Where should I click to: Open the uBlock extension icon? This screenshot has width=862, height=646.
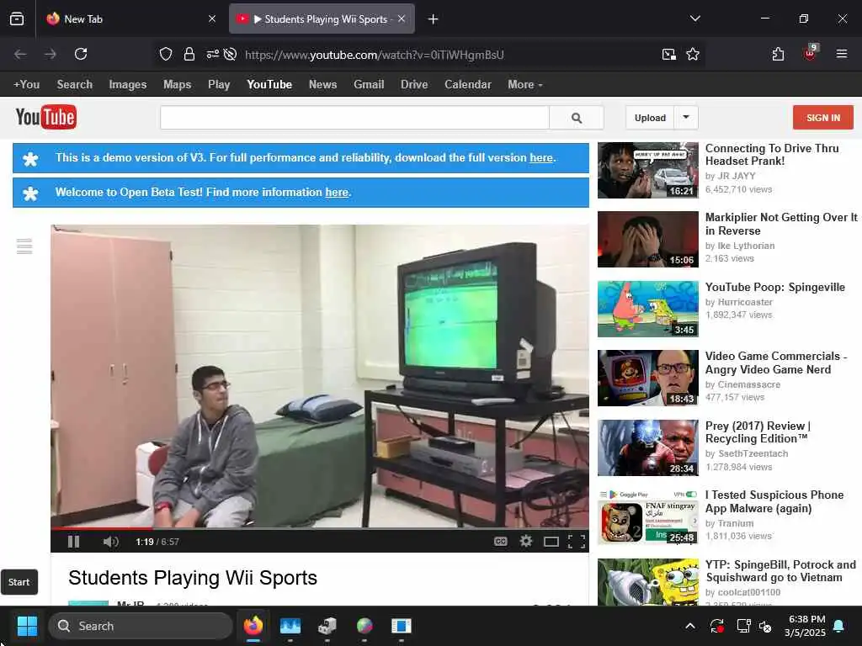(x=811, y=53)
